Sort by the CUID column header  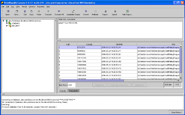pyautogui.click(x=68, y=44)
